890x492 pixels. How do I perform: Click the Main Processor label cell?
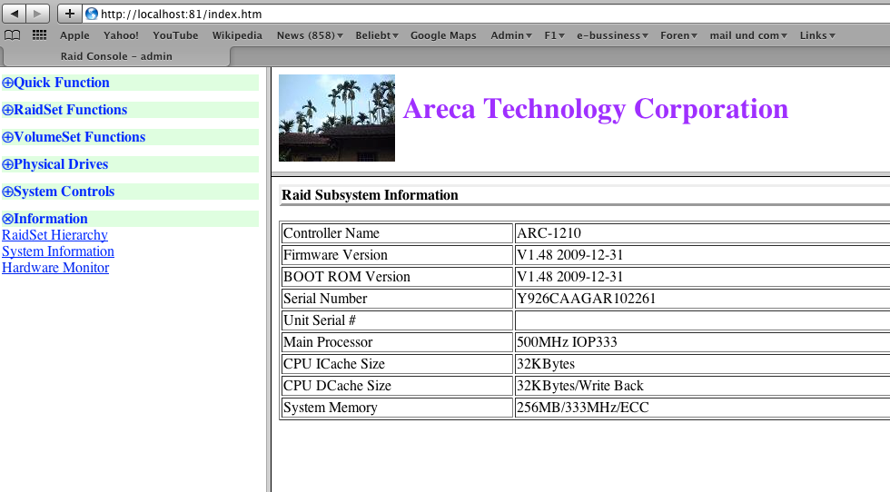(x=398, y=342)
